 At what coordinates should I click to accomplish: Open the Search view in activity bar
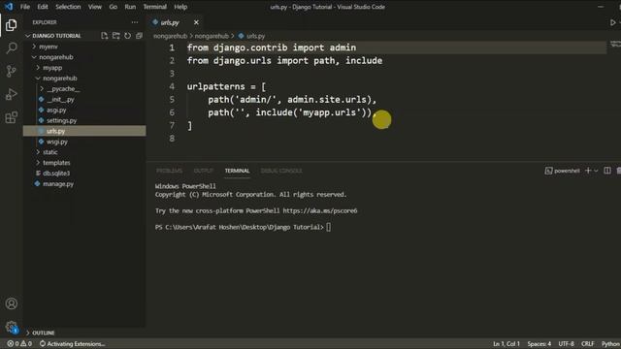11,48
